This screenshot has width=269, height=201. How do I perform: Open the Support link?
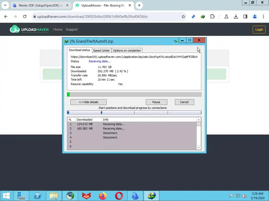(x=72, y=29)
